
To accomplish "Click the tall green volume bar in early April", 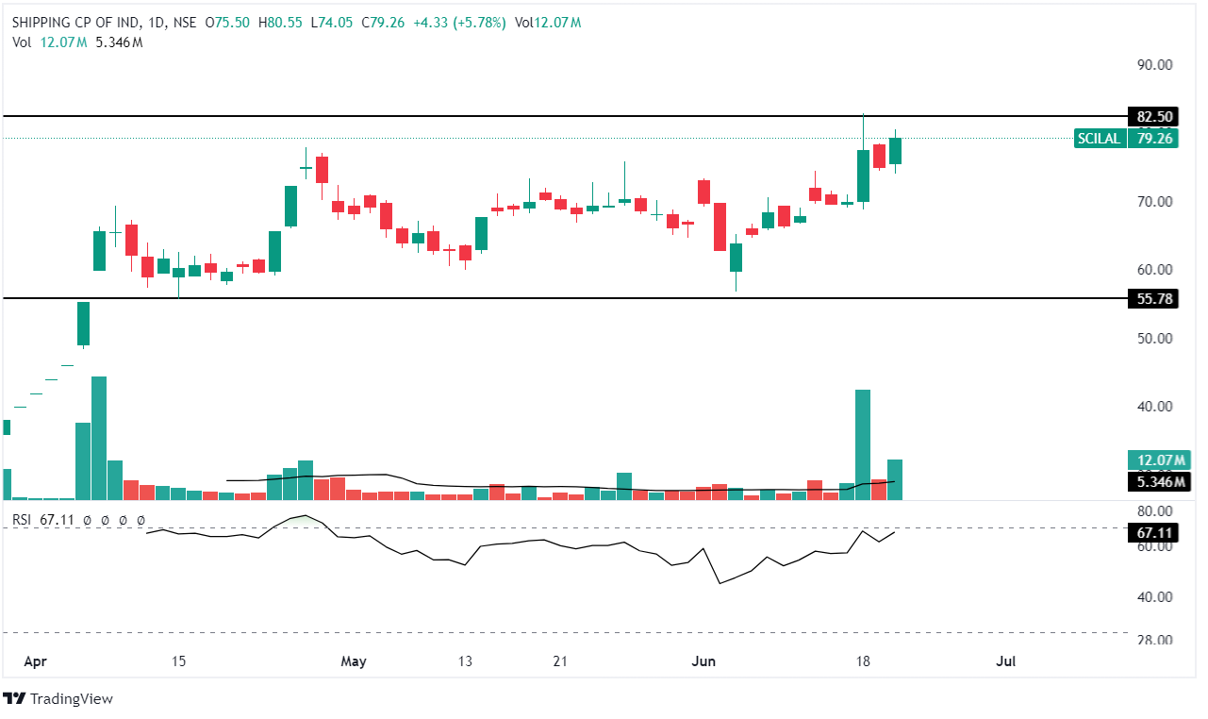I will [x=99, y=437].
